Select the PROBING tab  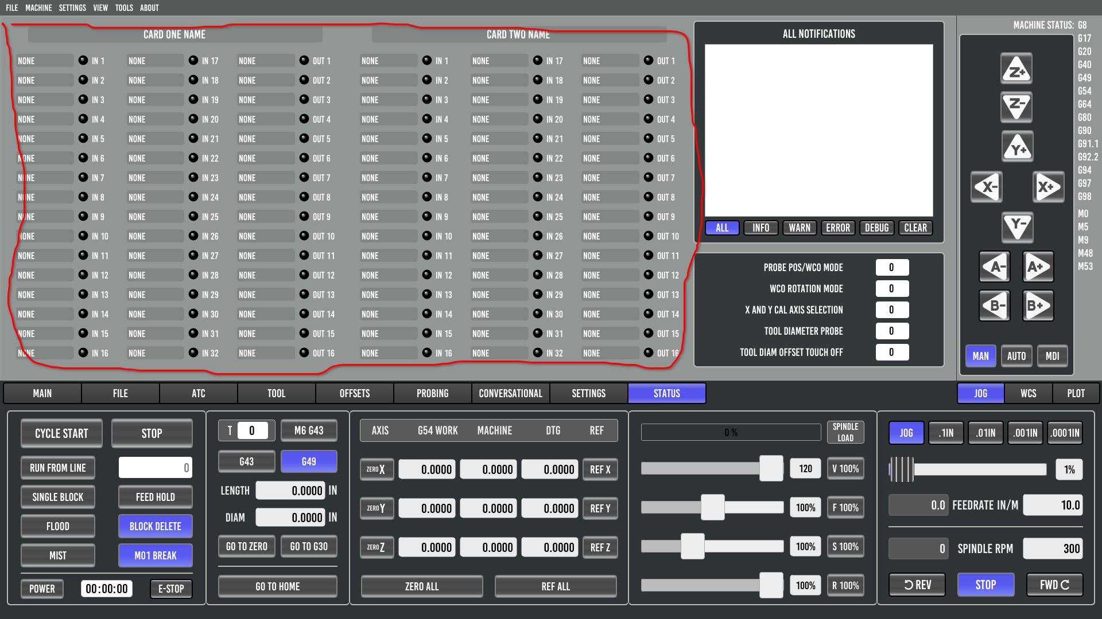tap(432, 393)
